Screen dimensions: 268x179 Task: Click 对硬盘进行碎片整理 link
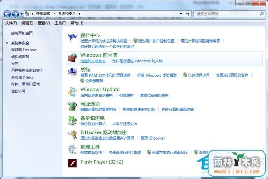[x=125, y=152]
